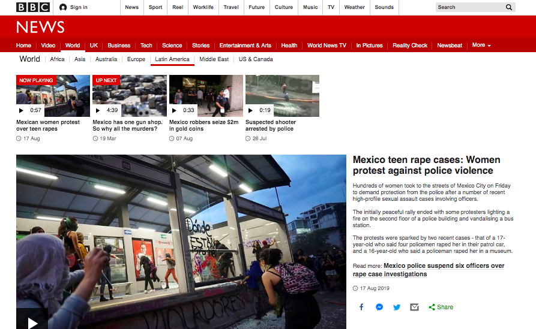
Task: Click in the Search input field
Action: 468,7
